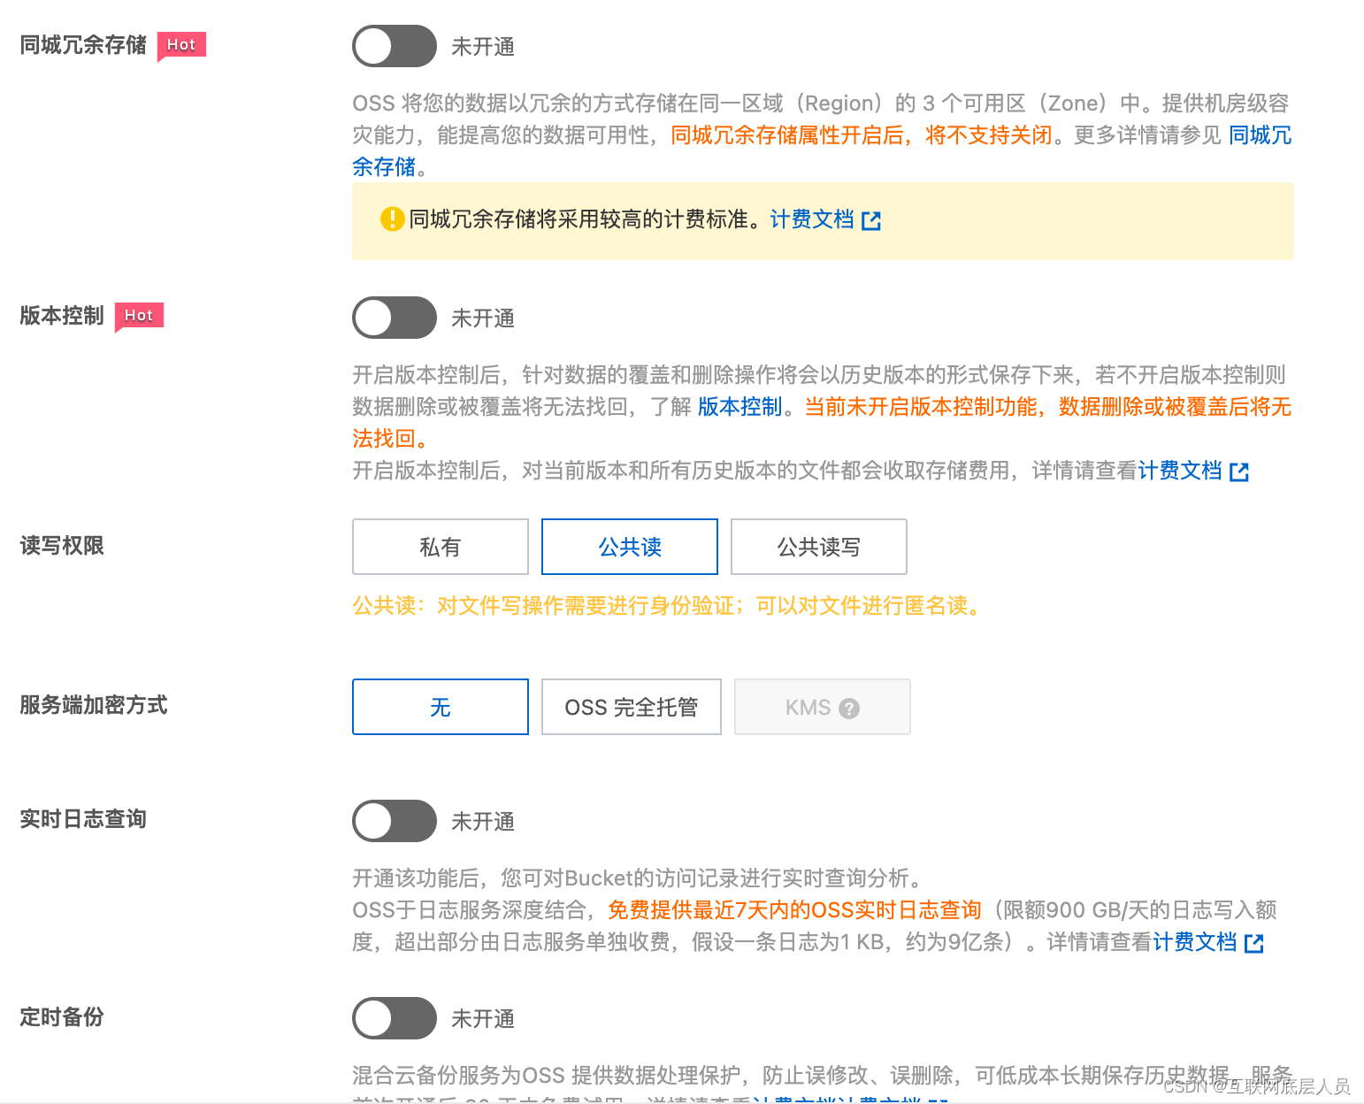Select 公共读写 permission option

coord(819,547)
